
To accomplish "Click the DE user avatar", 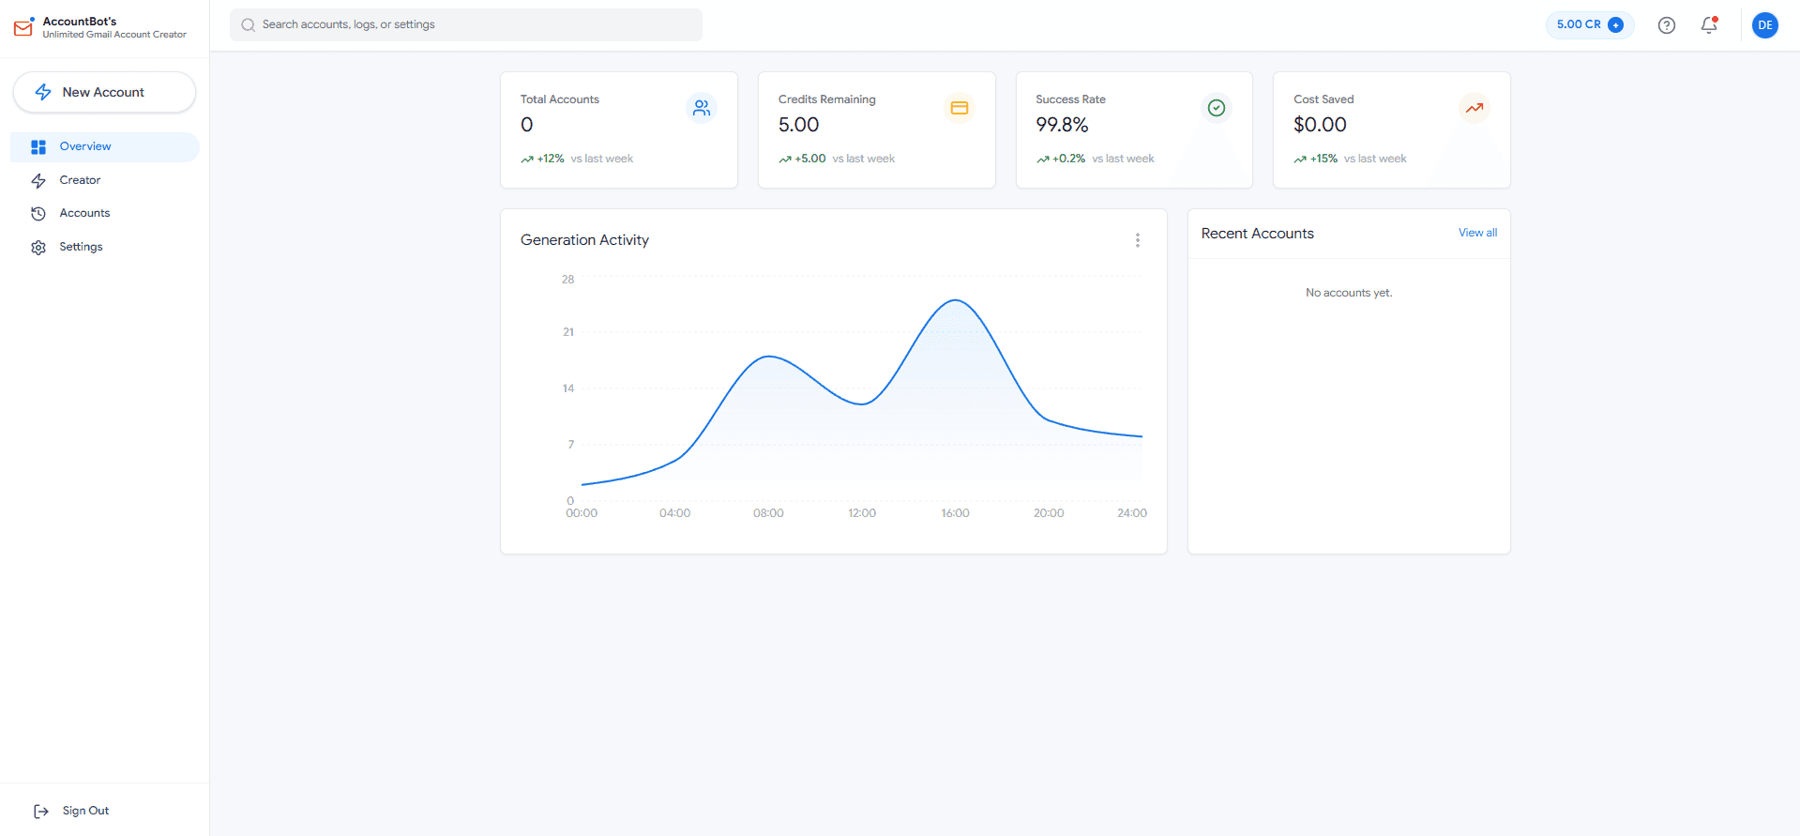I will 1764,25.
